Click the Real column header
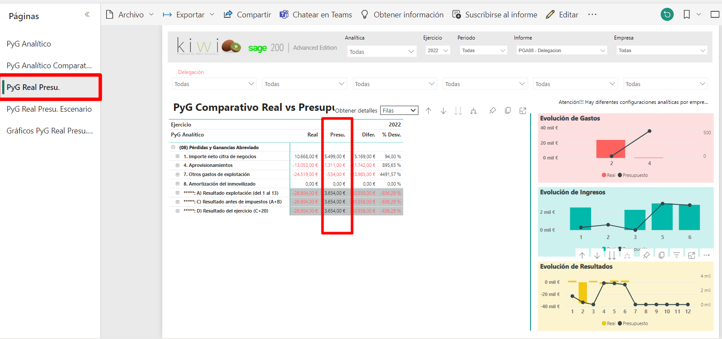Image resolution: width=722 pixels, height=339 pixels. point(312,135)
